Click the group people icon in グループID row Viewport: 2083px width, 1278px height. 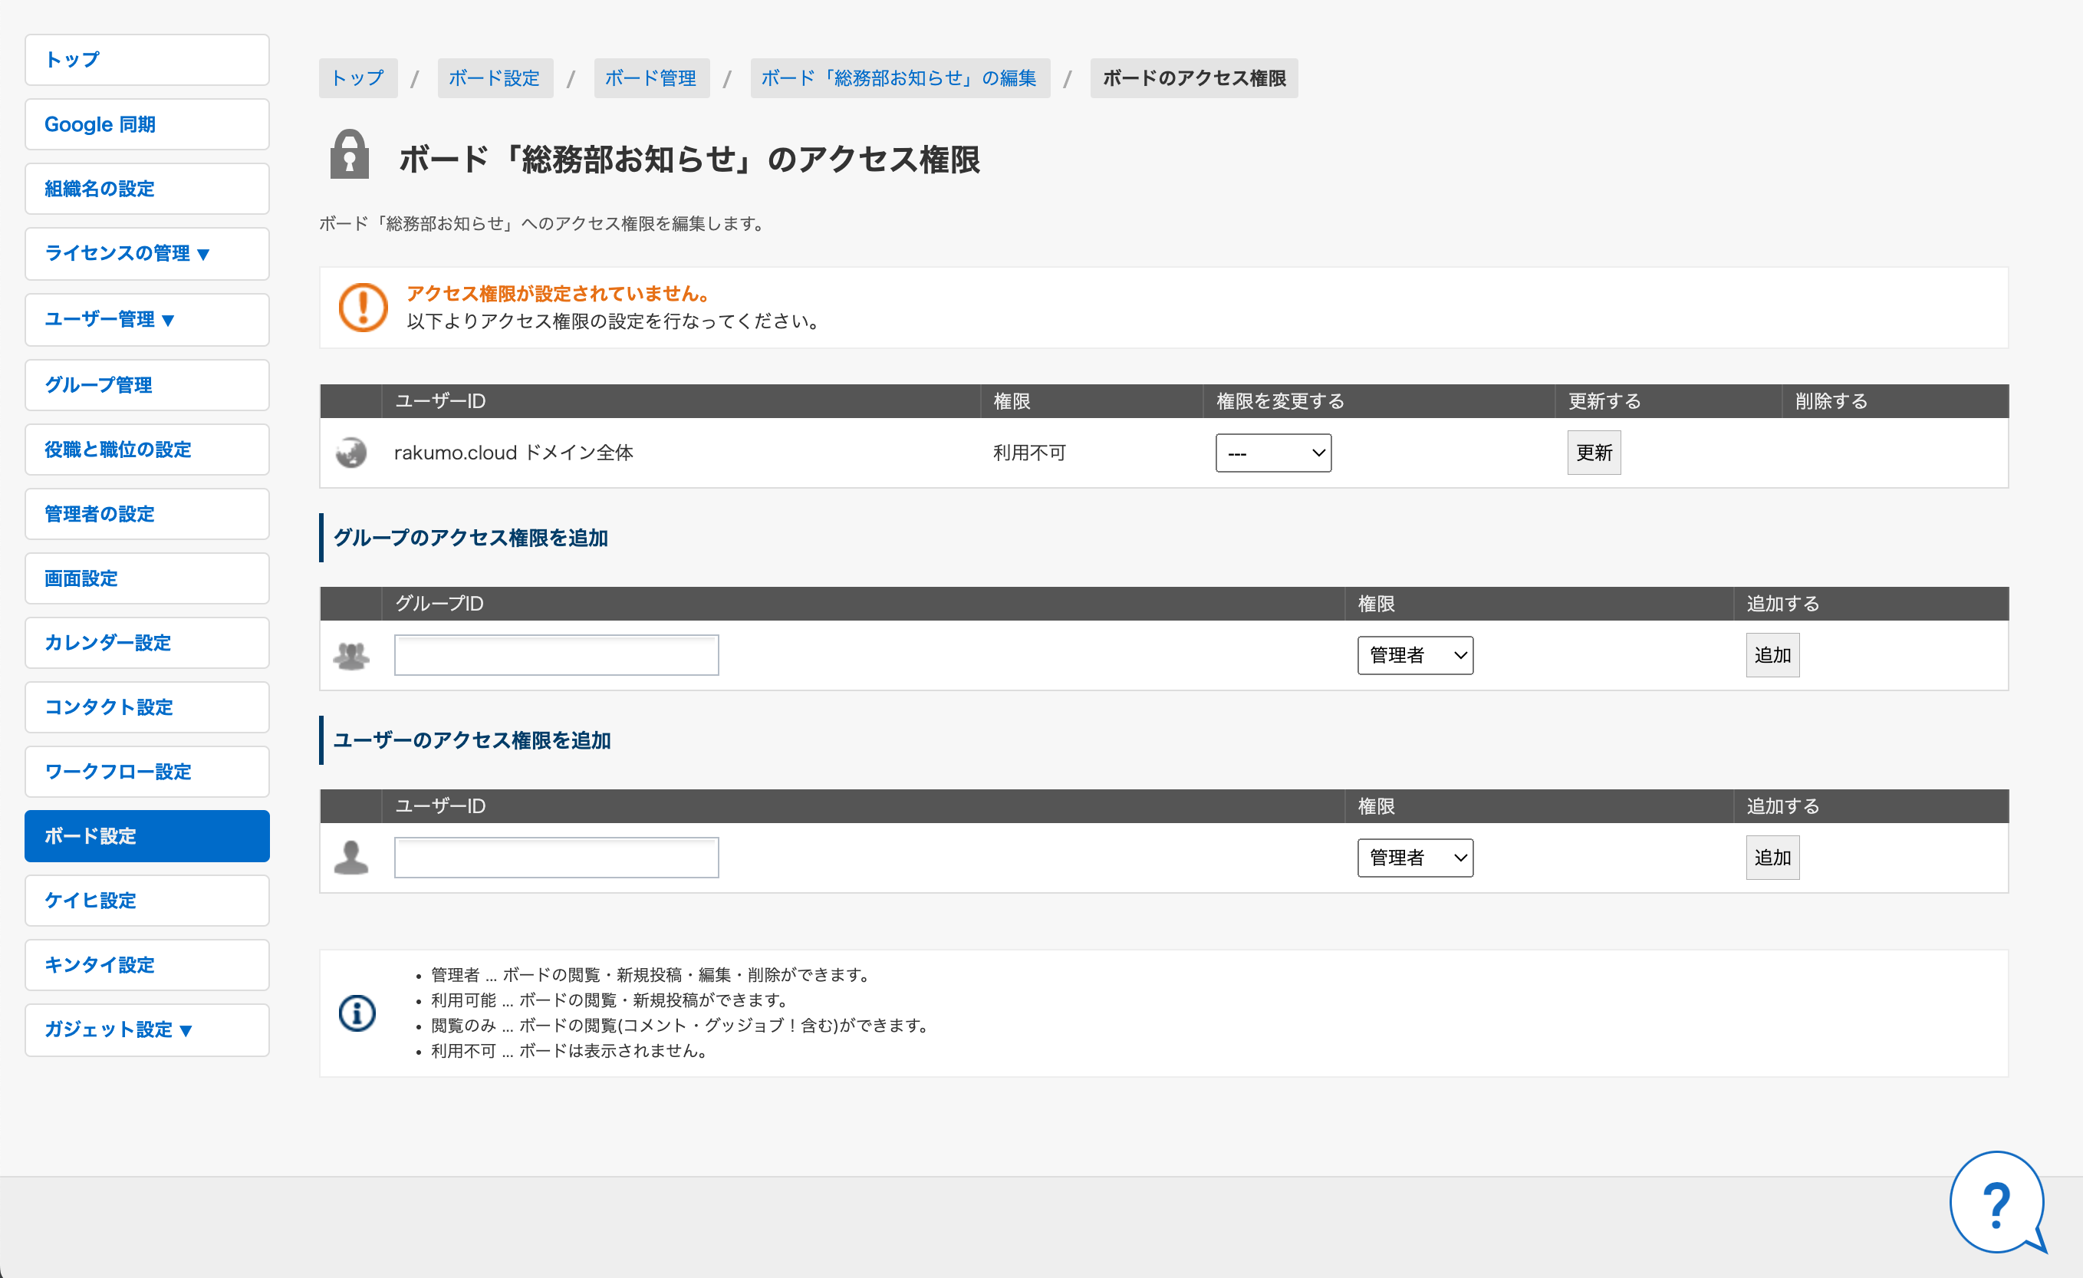click(x=350, y=656)
